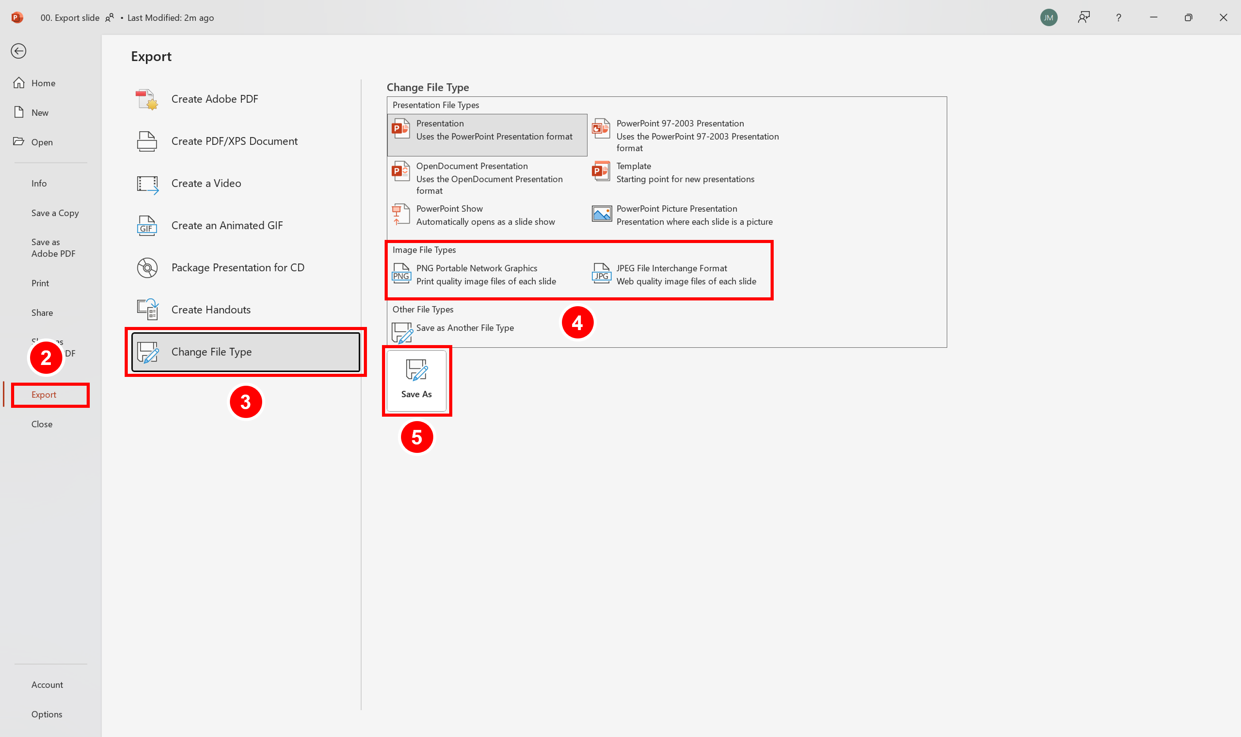Open the Options page
The width and height of the screenshot is (1241, 737).
tap(47, 714)
